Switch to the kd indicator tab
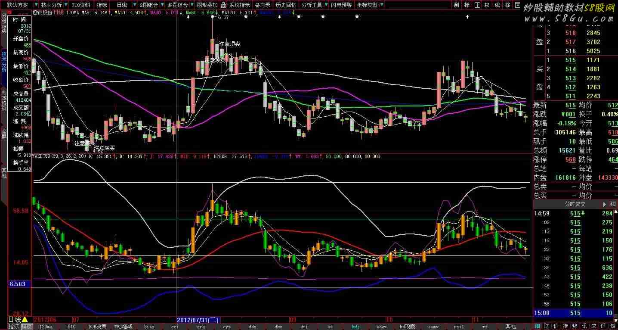This screenshot has height=330, width=618. pyautogui.click(x=330, y=327)
